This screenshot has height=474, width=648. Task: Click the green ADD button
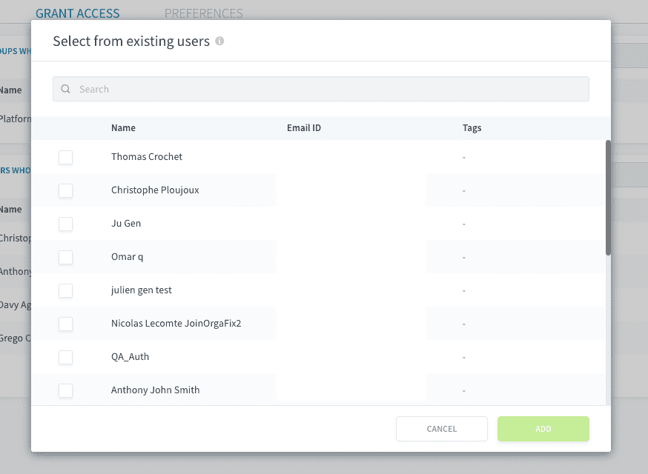coord(543,429)
